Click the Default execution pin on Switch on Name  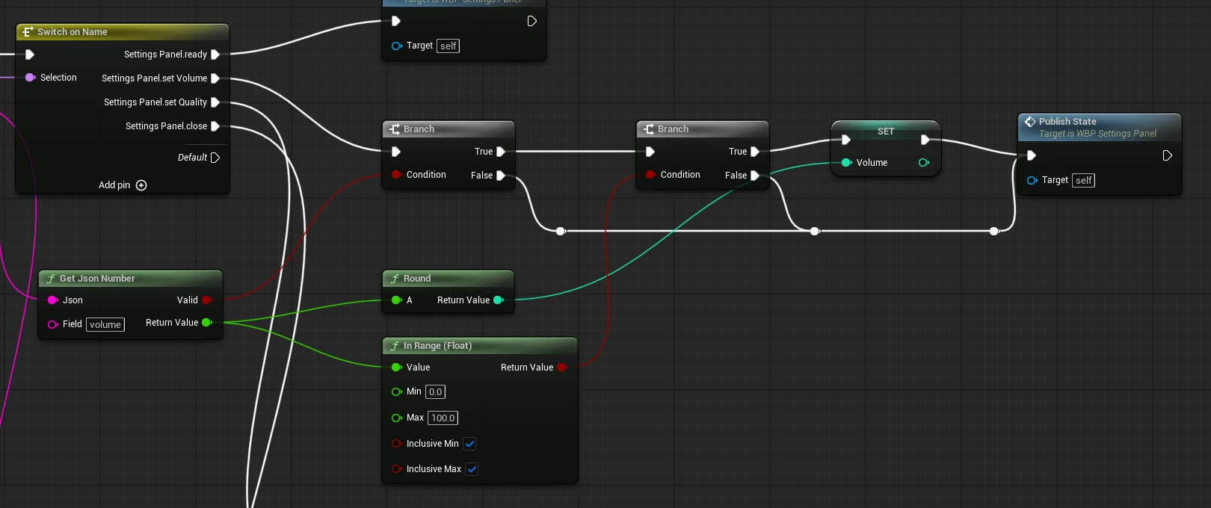215,158
